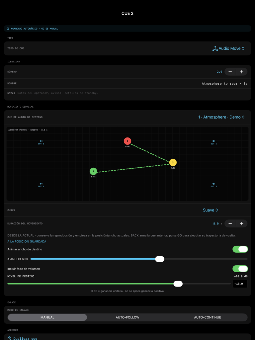Click the OUT 1 speaker icon
Image resolution: width=255 pixels, height=340 pixels.
41,184
